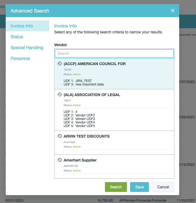
Task: Select vendor (ALA) ASSOCIATION OF LEGAL
Action: [92, 95]
